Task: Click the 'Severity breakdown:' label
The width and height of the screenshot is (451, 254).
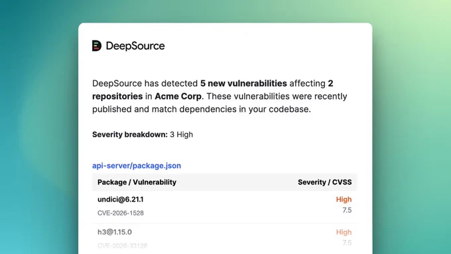Action: pyautogui.click(x=130, y=135)
